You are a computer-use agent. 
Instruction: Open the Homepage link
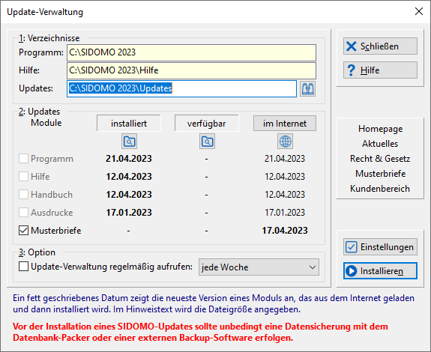coord(380,129)
